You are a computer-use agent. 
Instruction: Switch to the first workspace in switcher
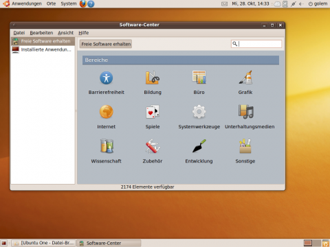(307, 243)
